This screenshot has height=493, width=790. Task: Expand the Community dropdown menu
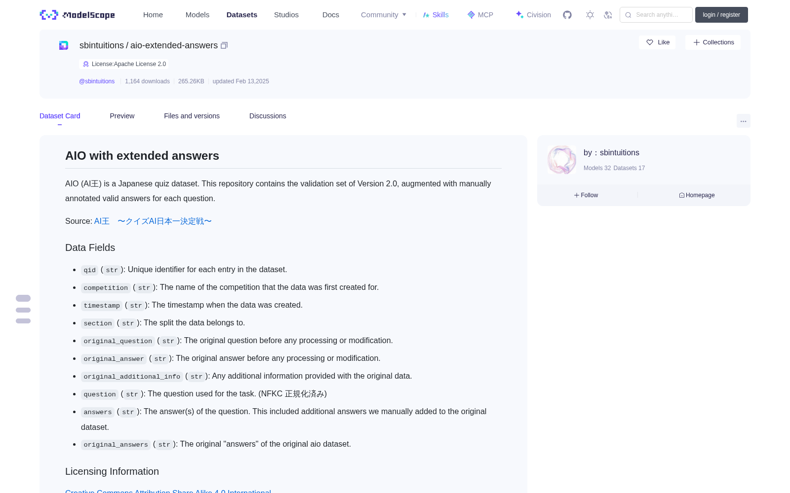(x=384, y=15)
